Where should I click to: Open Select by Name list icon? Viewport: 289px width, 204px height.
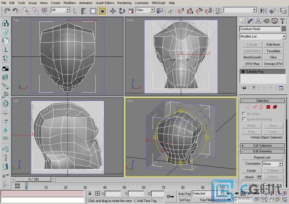(84, 11)
